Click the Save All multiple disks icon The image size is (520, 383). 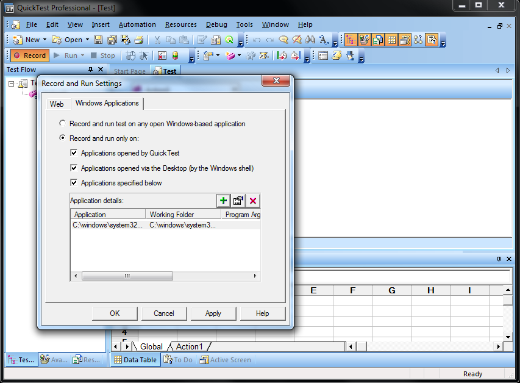(x=112, y=40)
